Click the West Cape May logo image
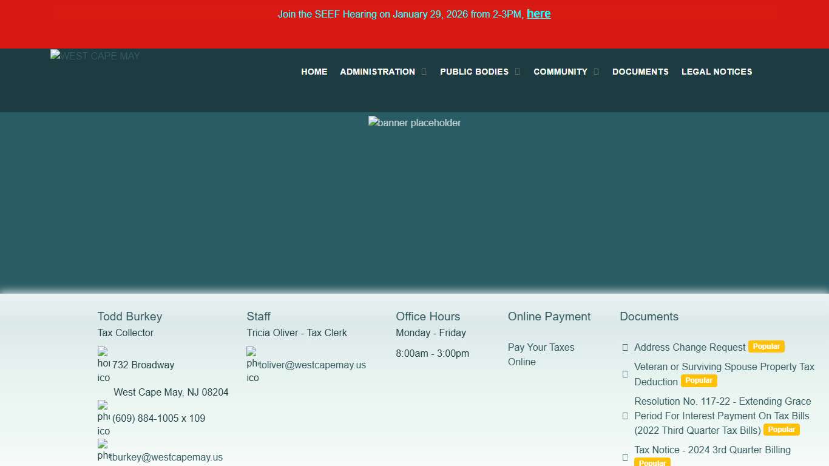Screen dimensions: 829x466 tap(95, 56)
